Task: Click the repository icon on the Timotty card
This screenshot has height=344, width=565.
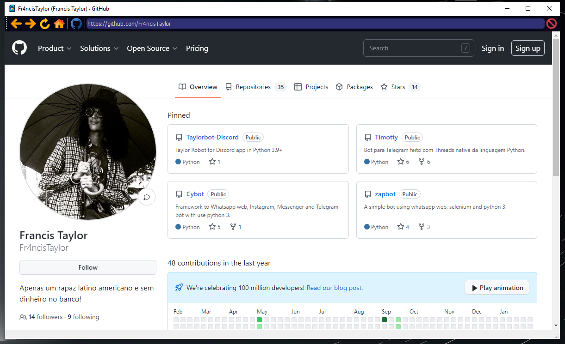Action: coord(368,138)
